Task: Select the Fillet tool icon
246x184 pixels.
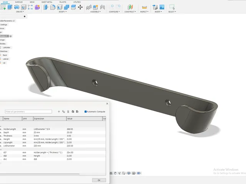Action: coord(53,7)
